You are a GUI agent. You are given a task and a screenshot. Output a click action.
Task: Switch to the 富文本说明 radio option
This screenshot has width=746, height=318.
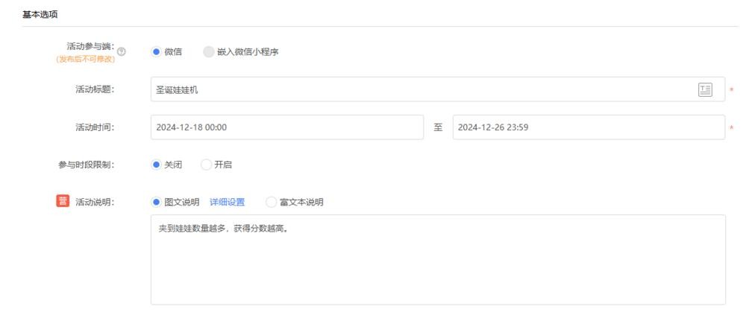tap(272, 203)
